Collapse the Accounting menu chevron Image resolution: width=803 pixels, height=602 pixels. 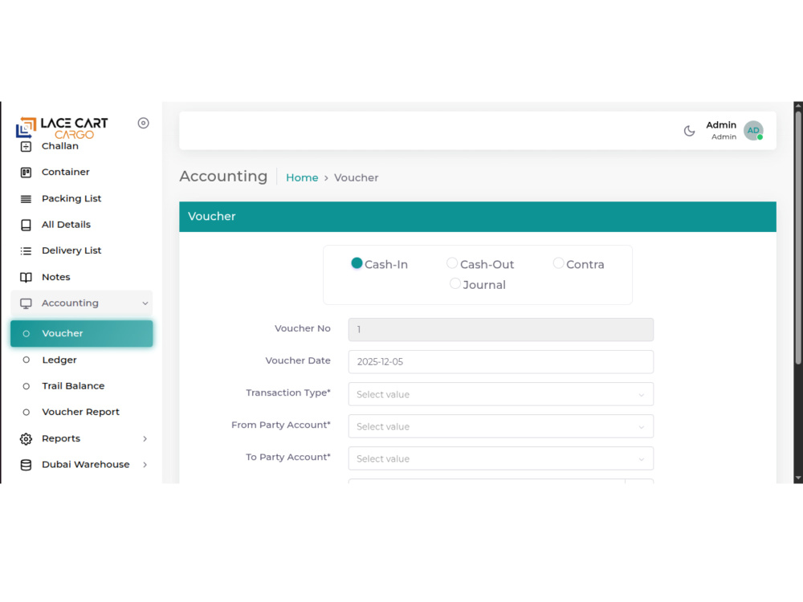pyautogui.click(x=145, y=303)
